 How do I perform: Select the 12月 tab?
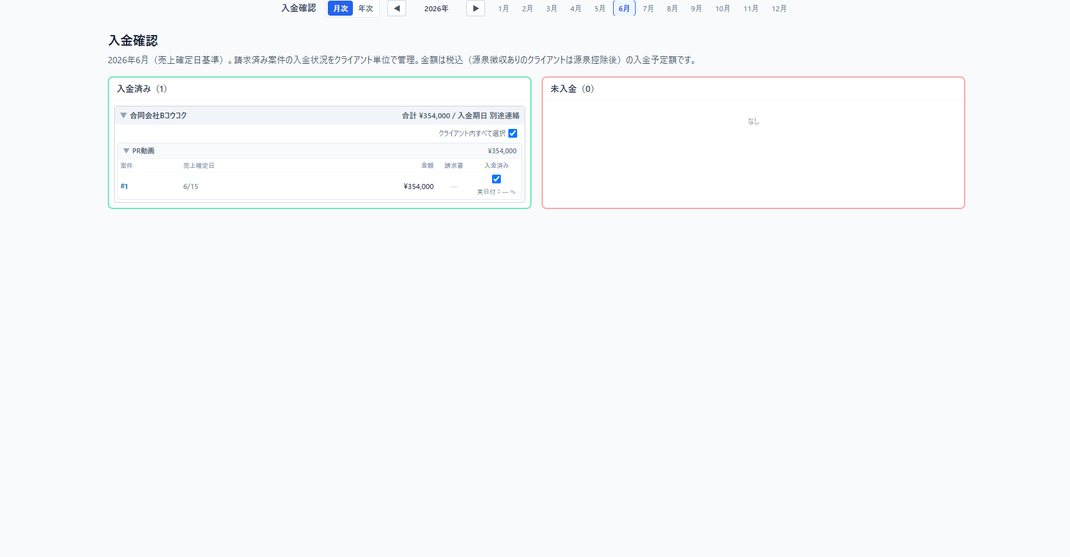(779, 8)
